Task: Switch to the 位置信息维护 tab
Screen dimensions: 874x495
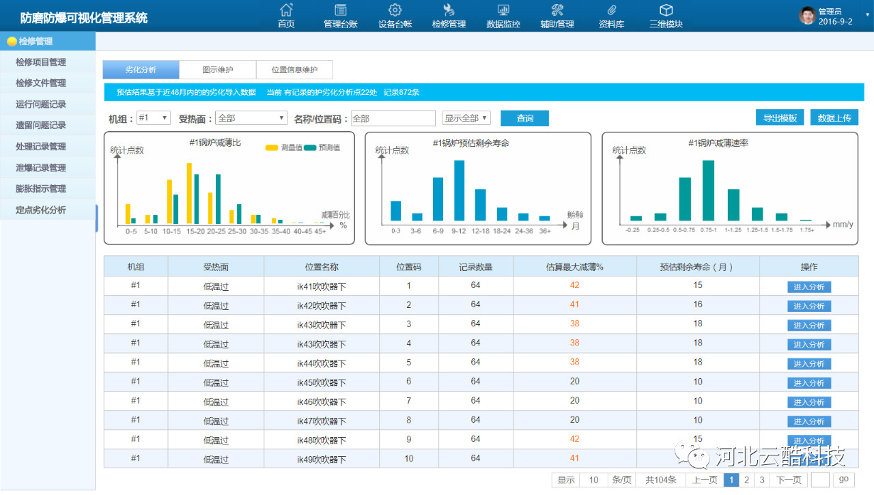Action: pos(294,70)
